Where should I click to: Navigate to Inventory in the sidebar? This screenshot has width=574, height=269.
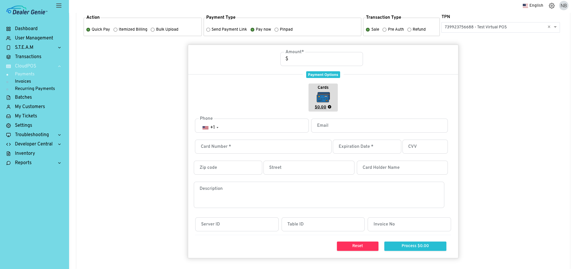tap(25, 153)
